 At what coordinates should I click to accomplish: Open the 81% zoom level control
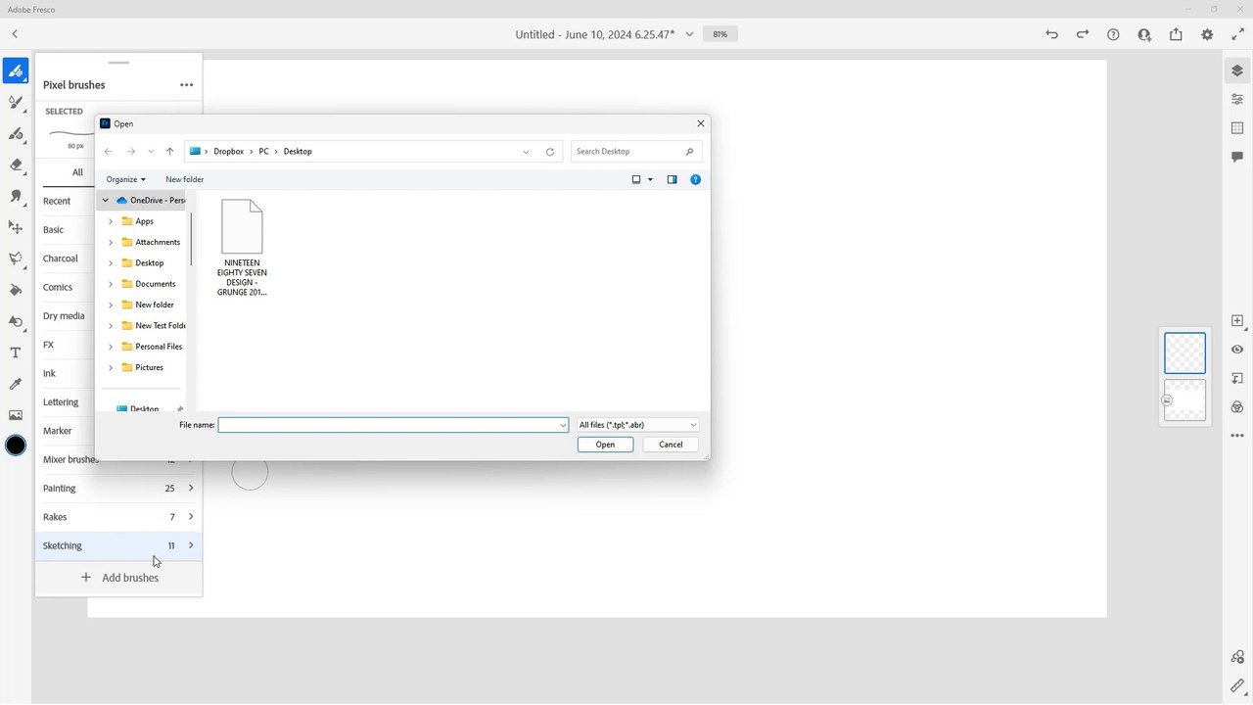(719, 34)
